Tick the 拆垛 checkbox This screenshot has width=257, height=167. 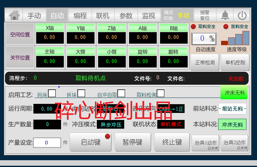pyautogui.click(x=81, y=93)
